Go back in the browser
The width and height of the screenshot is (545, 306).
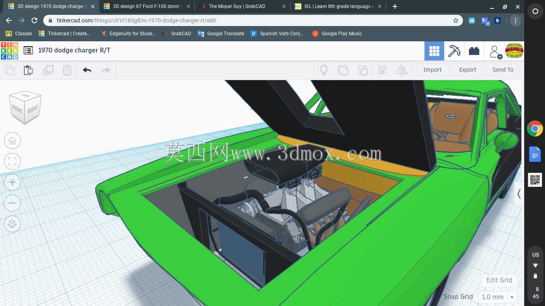9,20
